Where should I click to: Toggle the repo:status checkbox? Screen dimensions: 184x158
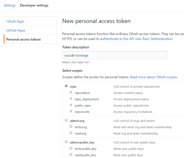pos(71,92)
